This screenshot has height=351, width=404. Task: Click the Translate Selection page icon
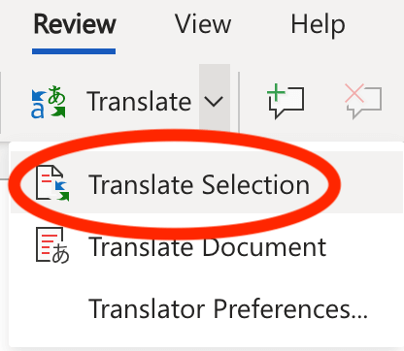click(x=52, y=183)
